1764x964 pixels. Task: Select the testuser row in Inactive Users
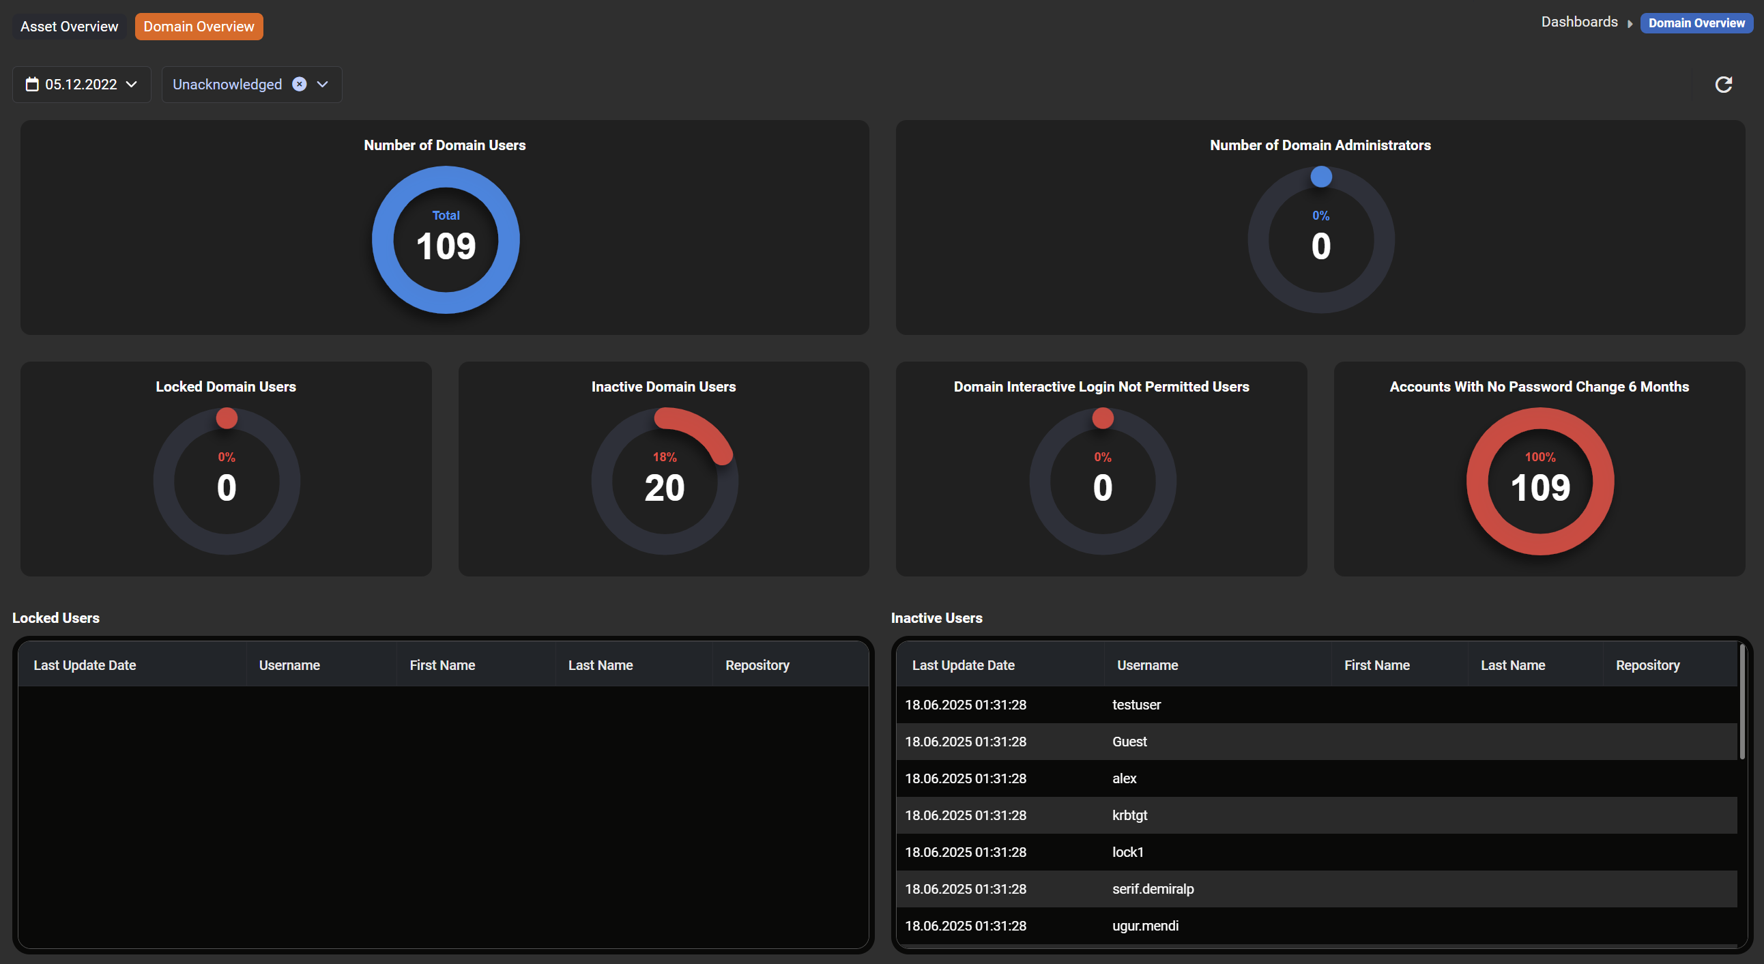1136,705
